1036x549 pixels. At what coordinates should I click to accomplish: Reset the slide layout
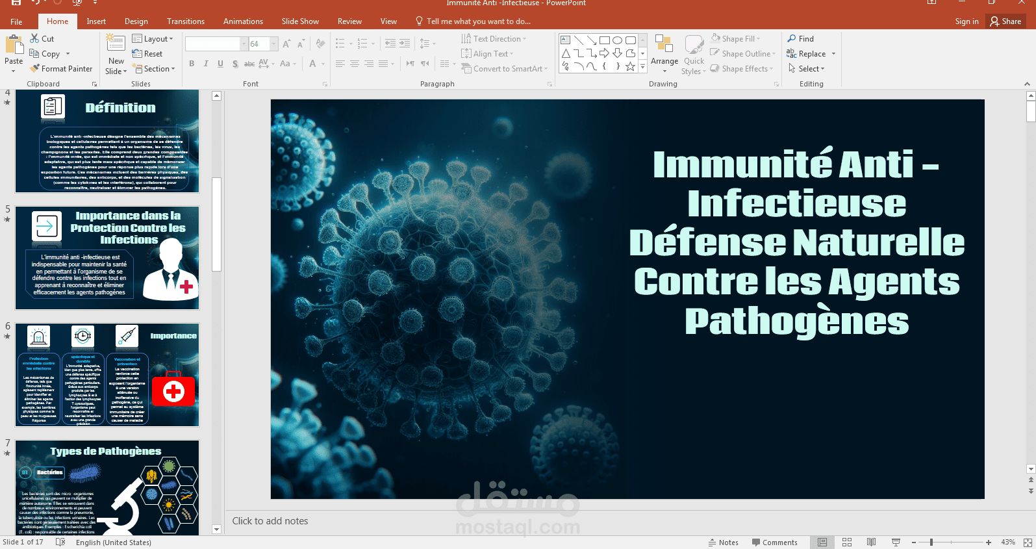(147, 54)
